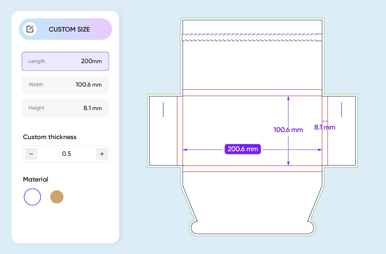Click the perforated tear strip on the dieline

(x=252, y=37)
